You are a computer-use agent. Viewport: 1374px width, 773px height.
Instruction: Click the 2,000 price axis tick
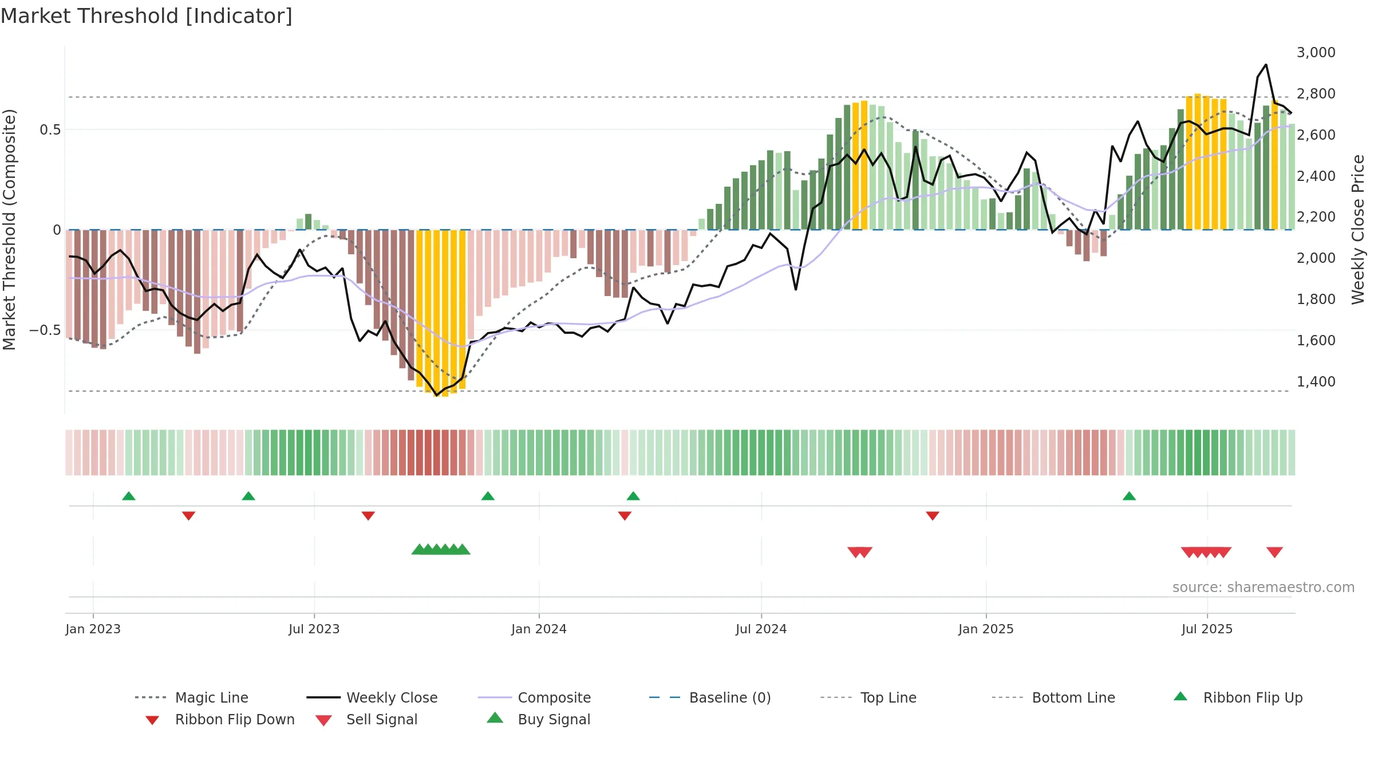coord(1316,258)
